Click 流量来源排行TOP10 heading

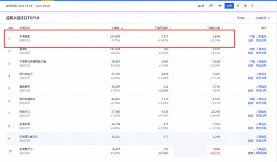click(x=23, y=18)
